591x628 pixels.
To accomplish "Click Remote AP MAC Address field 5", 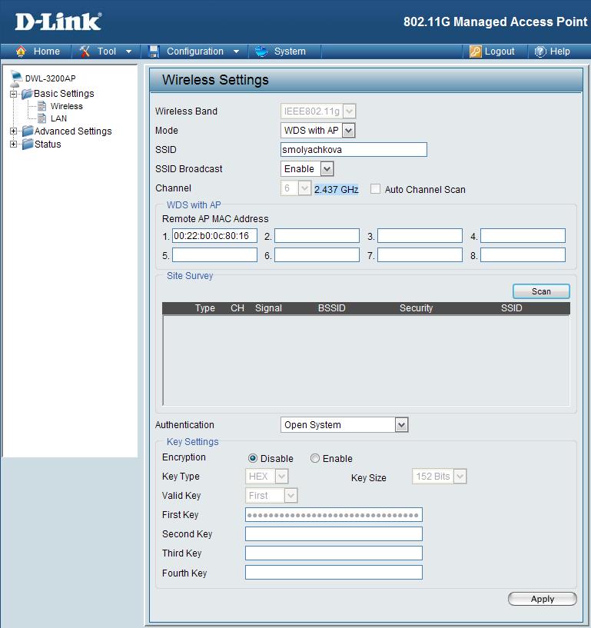I will [214, 254].
